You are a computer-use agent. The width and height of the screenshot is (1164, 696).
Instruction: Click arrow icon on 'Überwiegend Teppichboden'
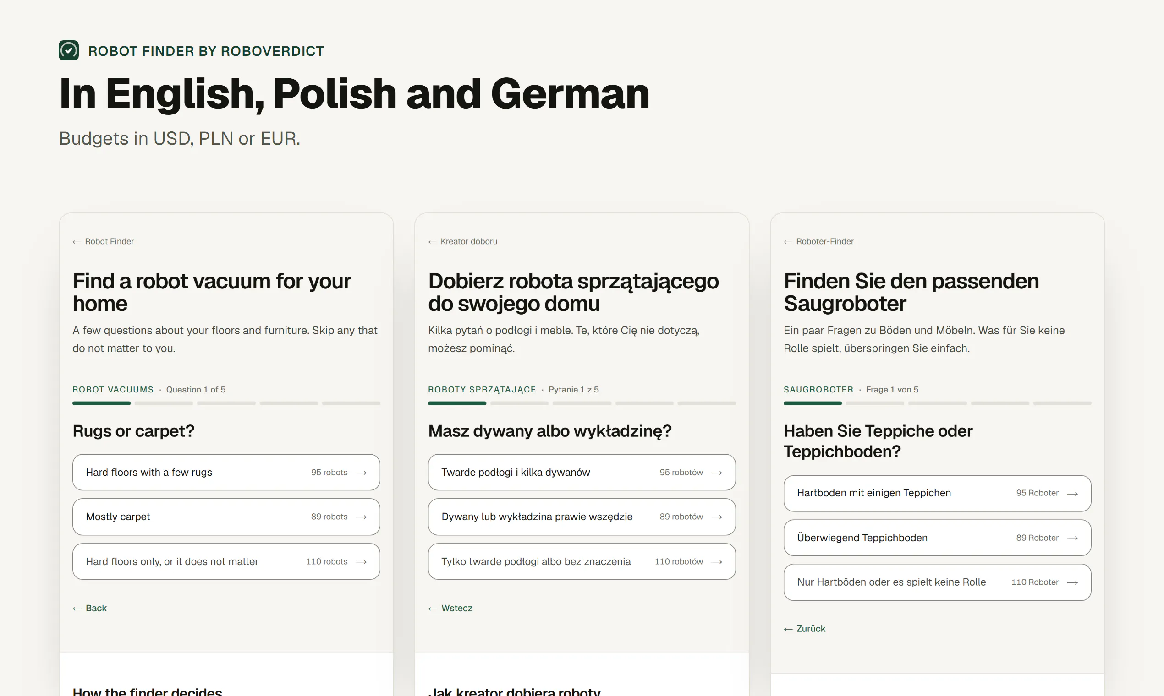coord(1072,538)
